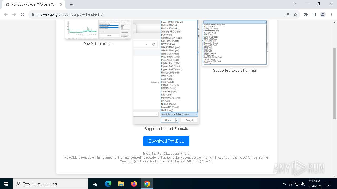The height and width of the screenshot is (189, 337).
Task: Select the PowDLL - Powder XRD tab
Action: click(x=34, y=4)
